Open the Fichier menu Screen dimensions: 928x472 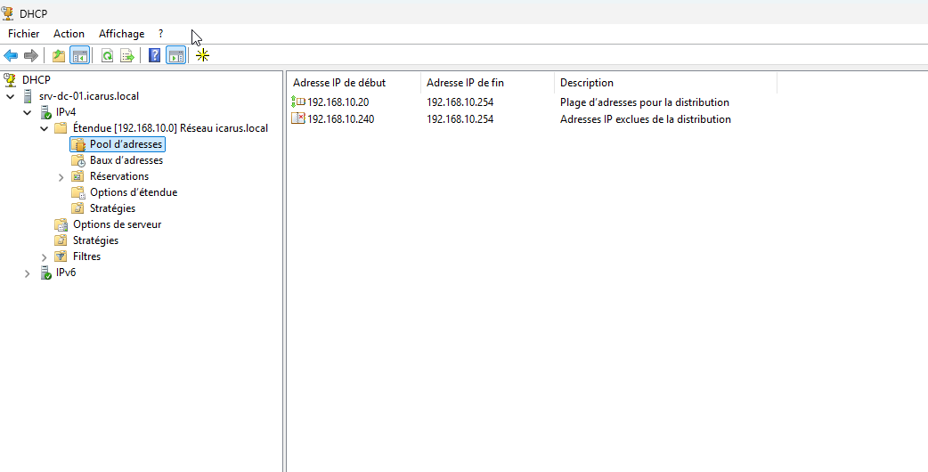(x=24, y=34)
